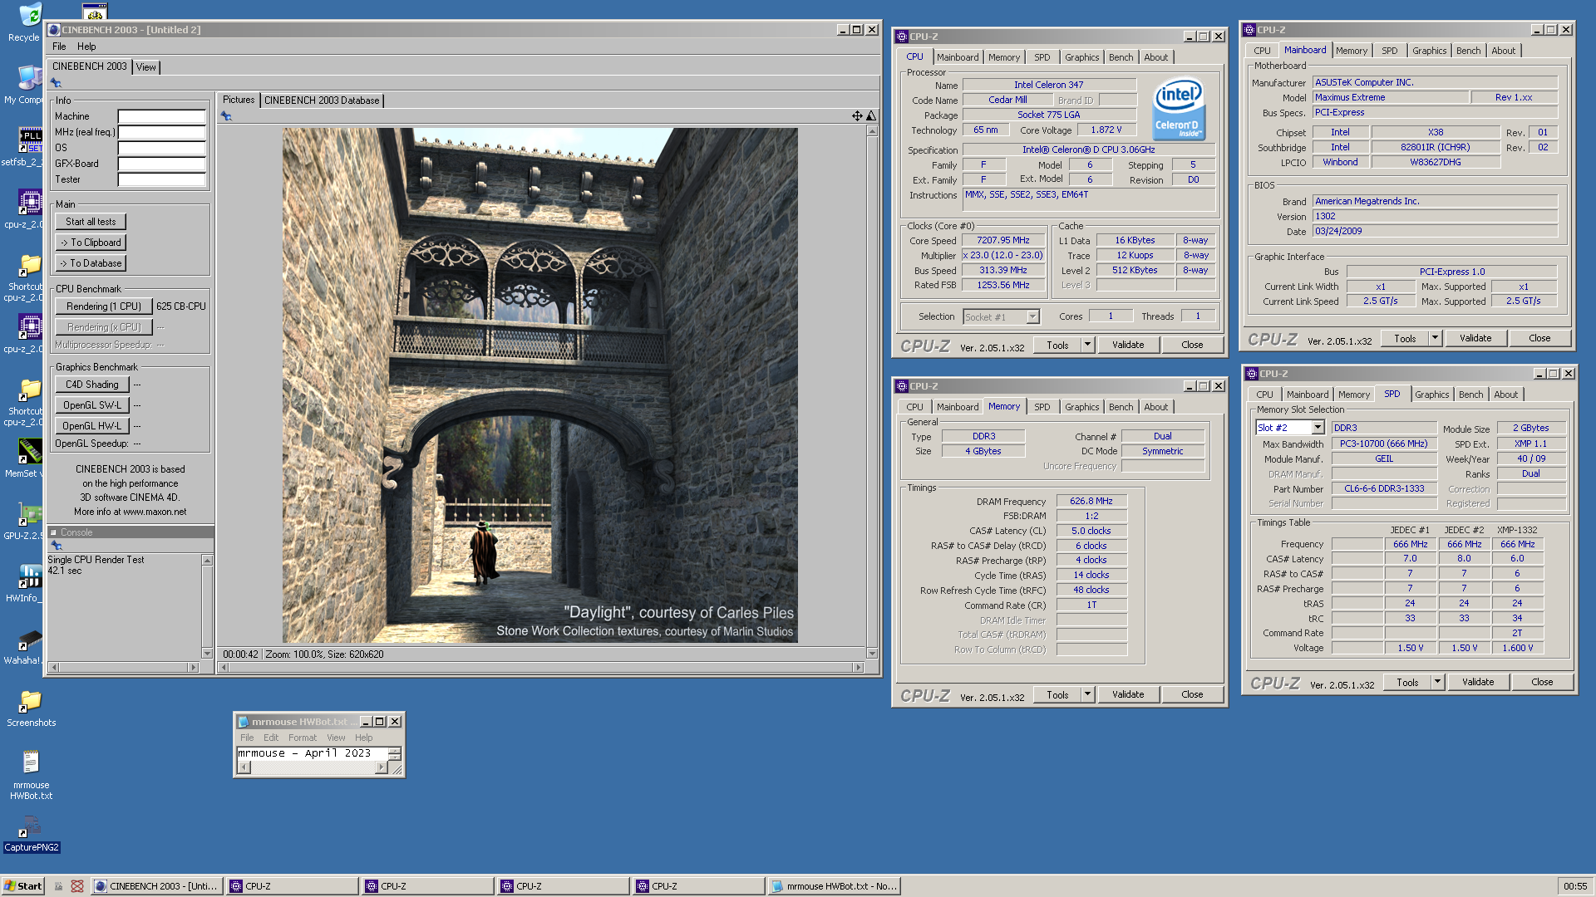This screenshot has height=897, width=1596.
Task: Click the pin icon in the Console panel
Action: pyautogui.click(x=57, y=546)
